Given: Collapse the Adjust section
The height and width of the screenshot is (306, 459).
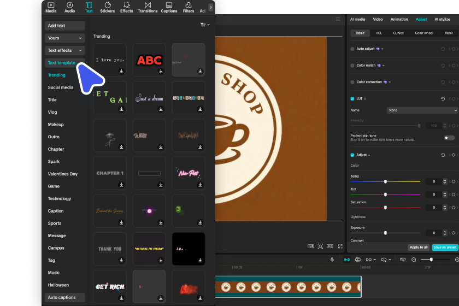Looking at the screenshot, I should (x=369, y=155).
